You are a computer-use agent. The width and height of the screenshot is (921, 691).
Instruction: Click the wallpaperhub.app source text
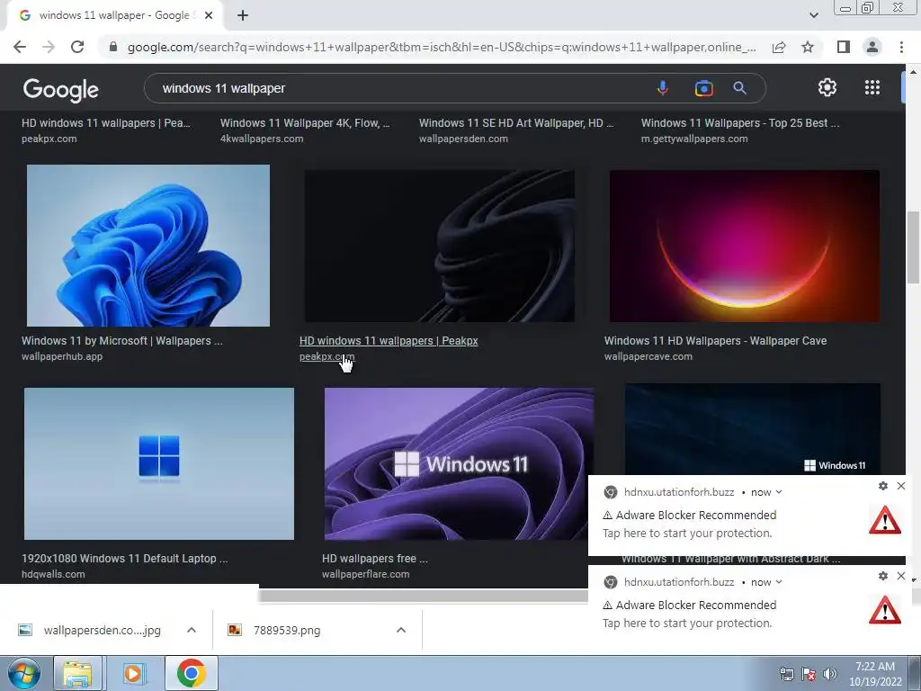tap(62, 356)
